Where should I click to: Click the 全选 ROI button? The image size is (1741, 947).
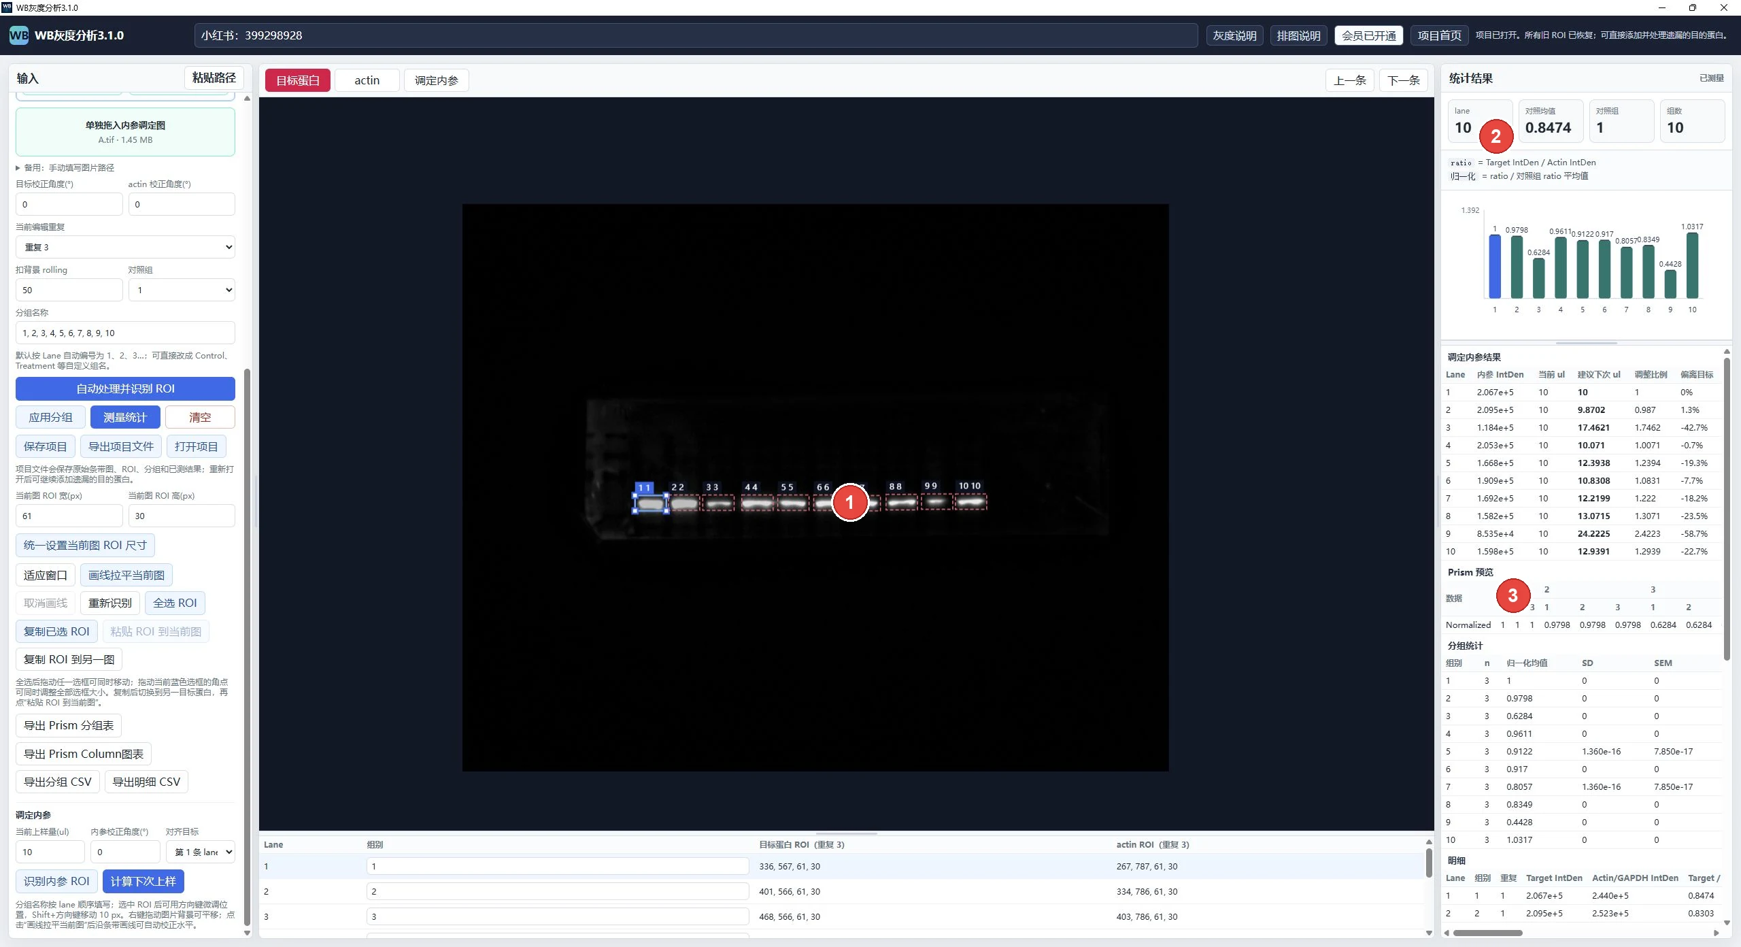175,603
